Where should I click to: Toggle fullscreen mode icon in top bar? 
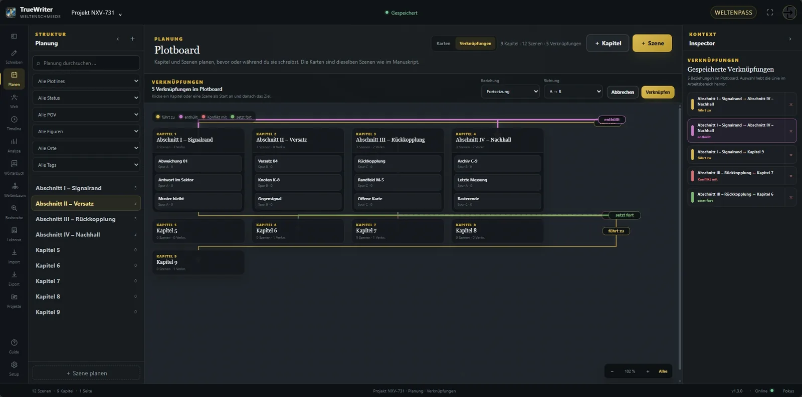(770, 13)
